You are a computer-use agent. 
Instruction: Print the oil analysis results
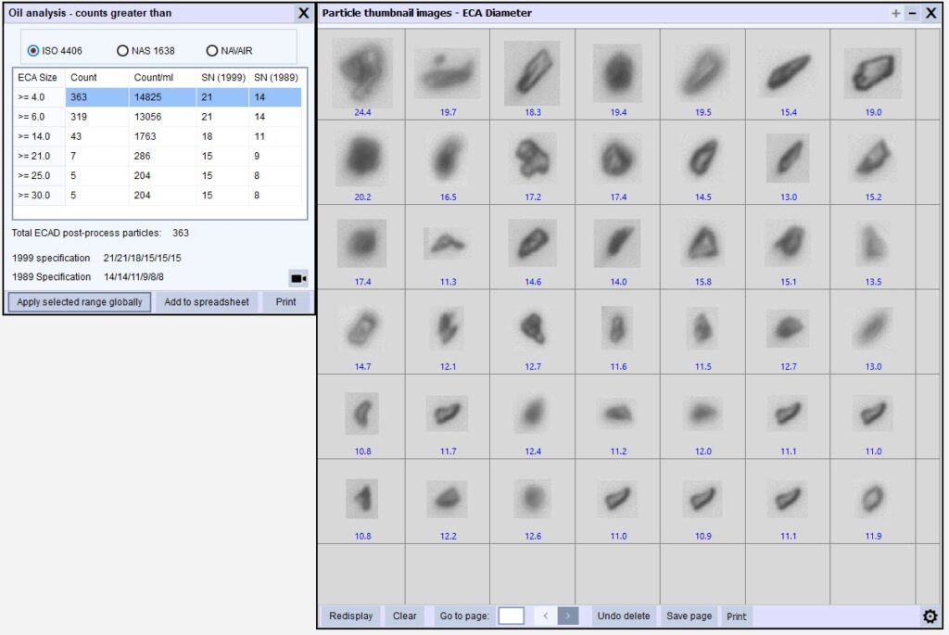coord(285,301)
